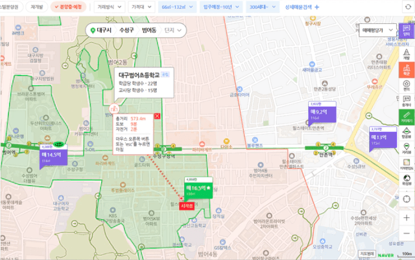
Task: Uncheck the 분양중·예정 filter
Action: [x=68, y=7]
